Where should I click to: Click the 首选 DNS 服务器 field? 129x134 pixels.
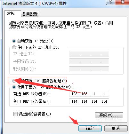coord(89,94)
